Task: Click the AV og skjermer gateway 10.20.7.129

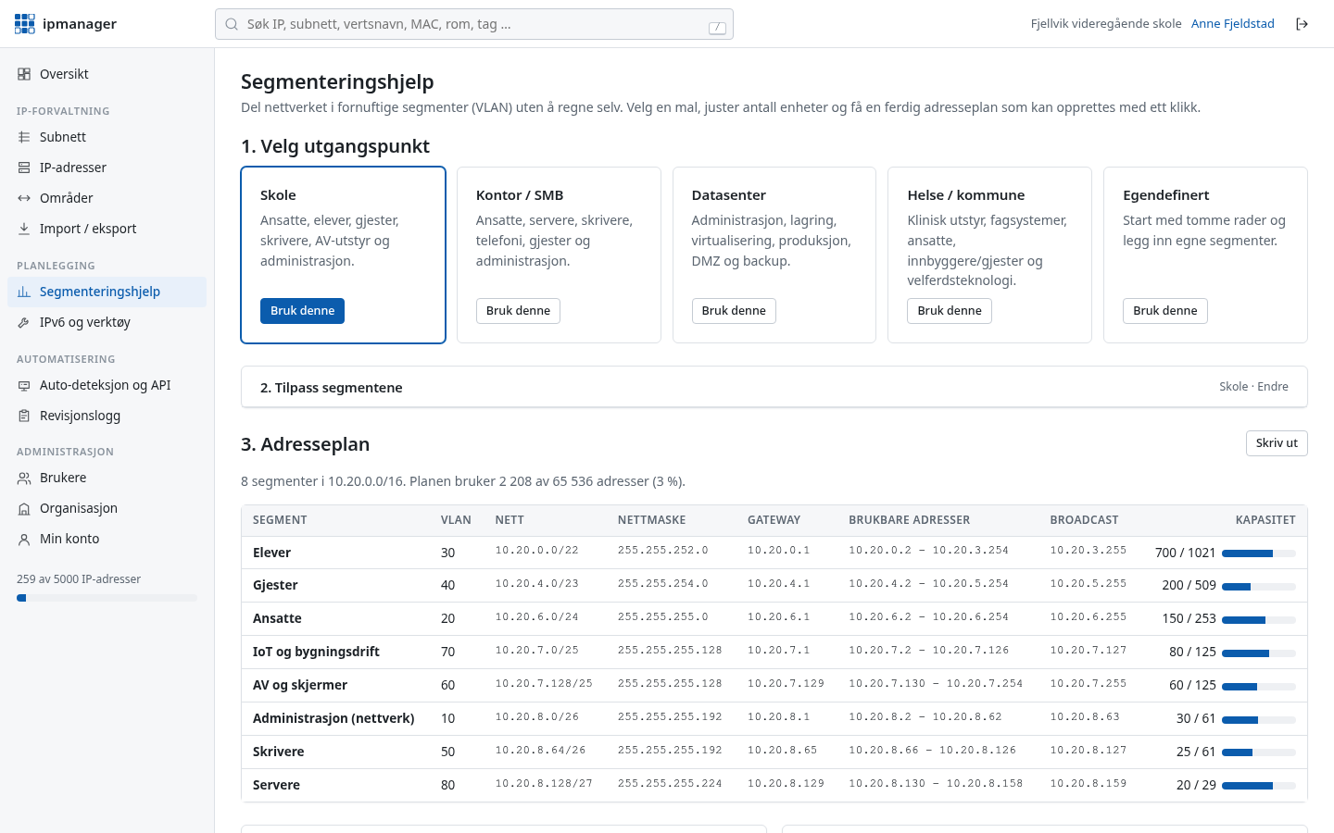Action: (786, 684)
